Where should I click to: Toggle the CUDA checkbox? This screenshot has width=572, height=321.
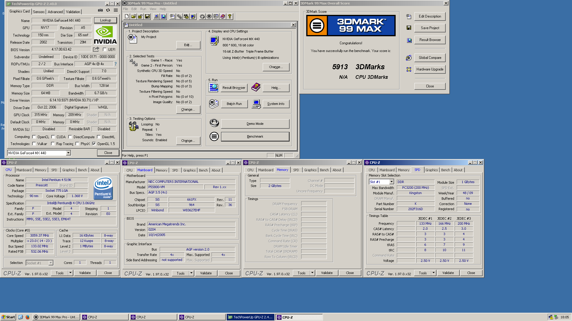[x=53, y=137]
